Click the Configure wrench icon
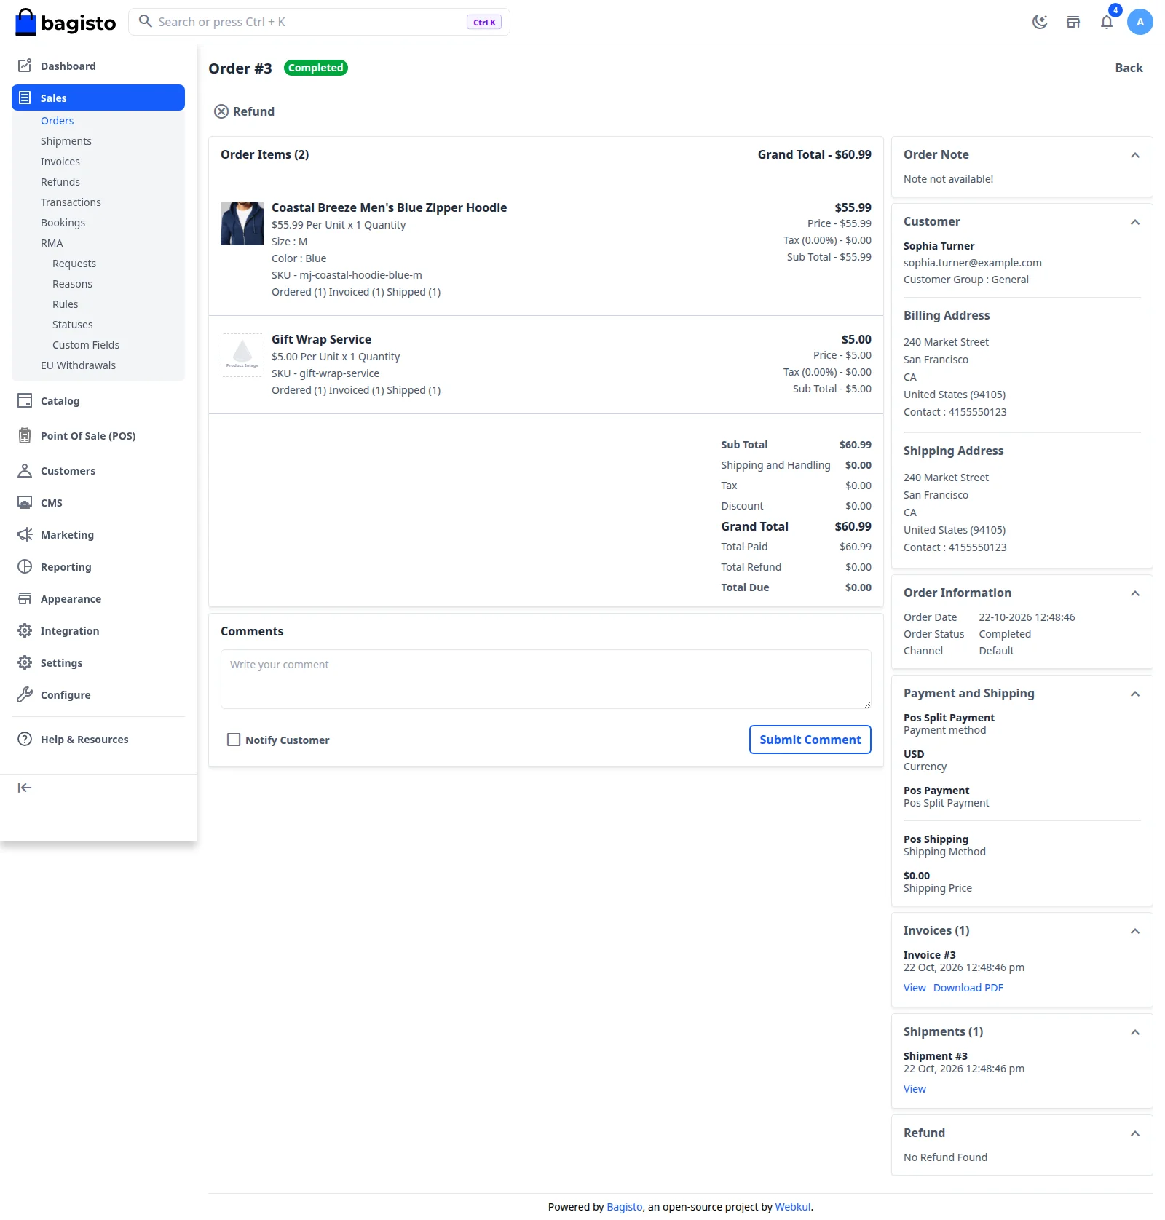 (x=25, y=694)
